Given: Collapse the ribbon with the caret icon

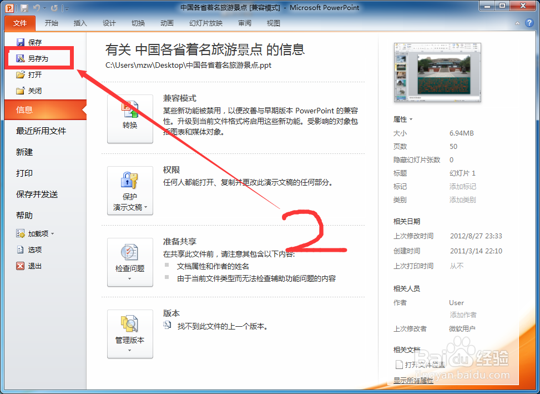Looking at the screenshot, I should click(x=517, y=23).
